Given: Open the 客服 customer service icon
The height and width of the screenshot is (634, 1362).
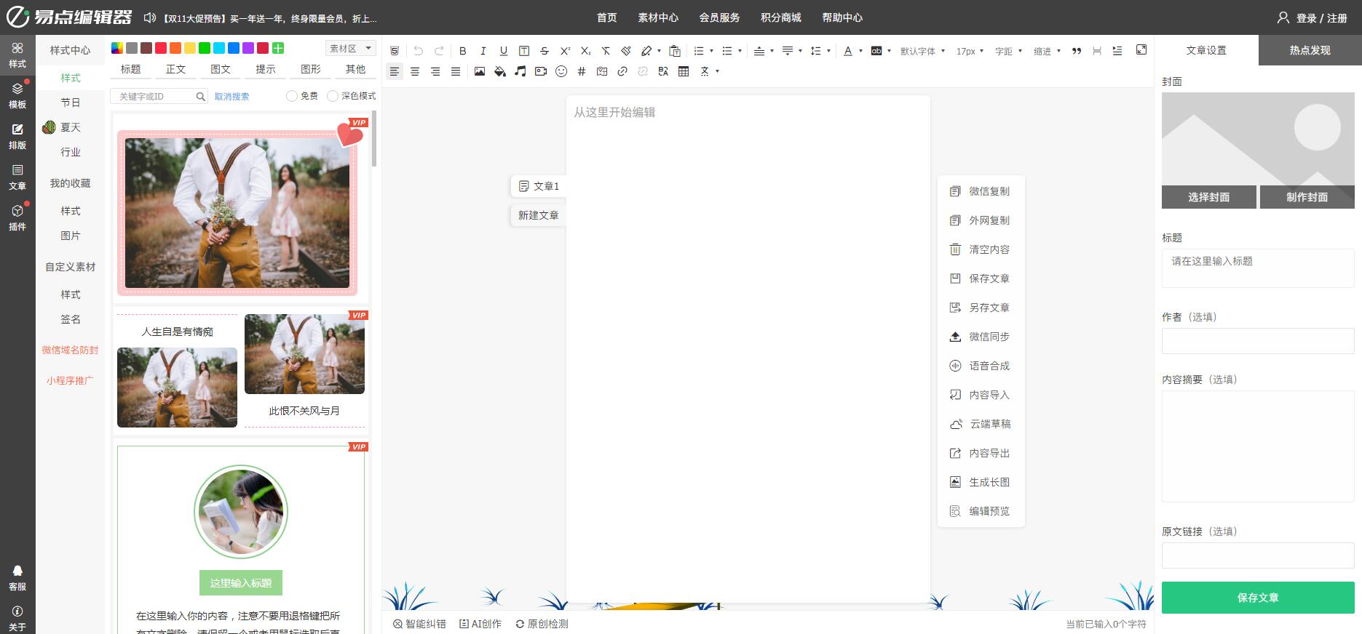Looking at the screenshot, I should 17,578.
